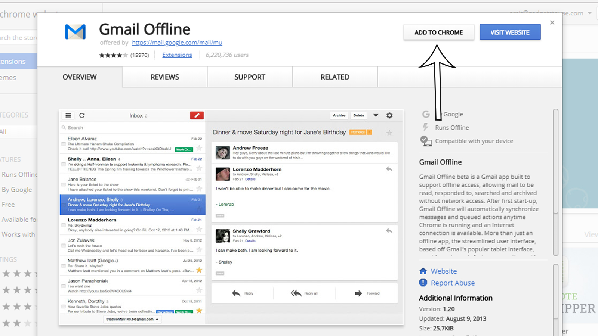Viewport: 598px width, 336px height.
Task: Tick the checkbox for Eileen Alvarez's email
Action: click(x=64, y=144)
